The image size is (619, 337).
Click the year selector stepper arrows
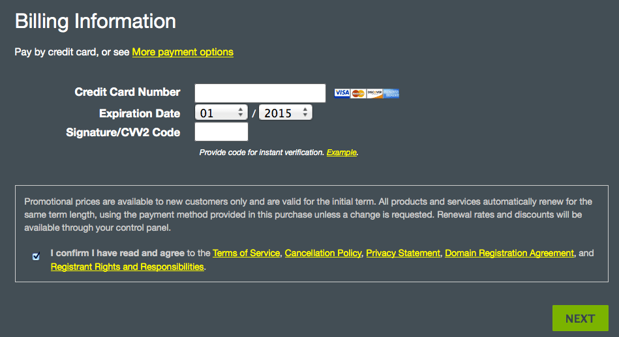tap(305, 113)
